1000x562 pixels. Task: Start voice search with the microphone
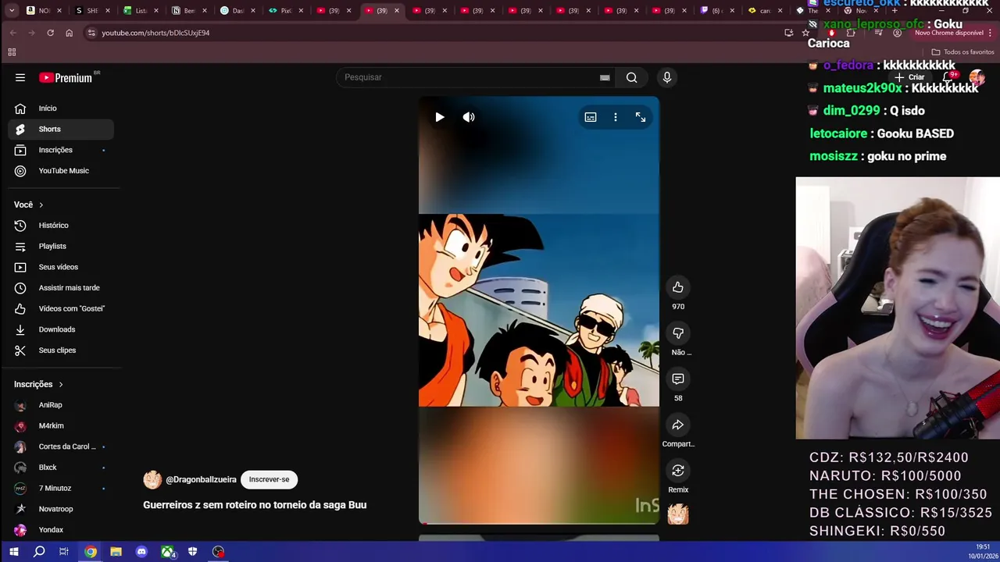tap(666, 77)
